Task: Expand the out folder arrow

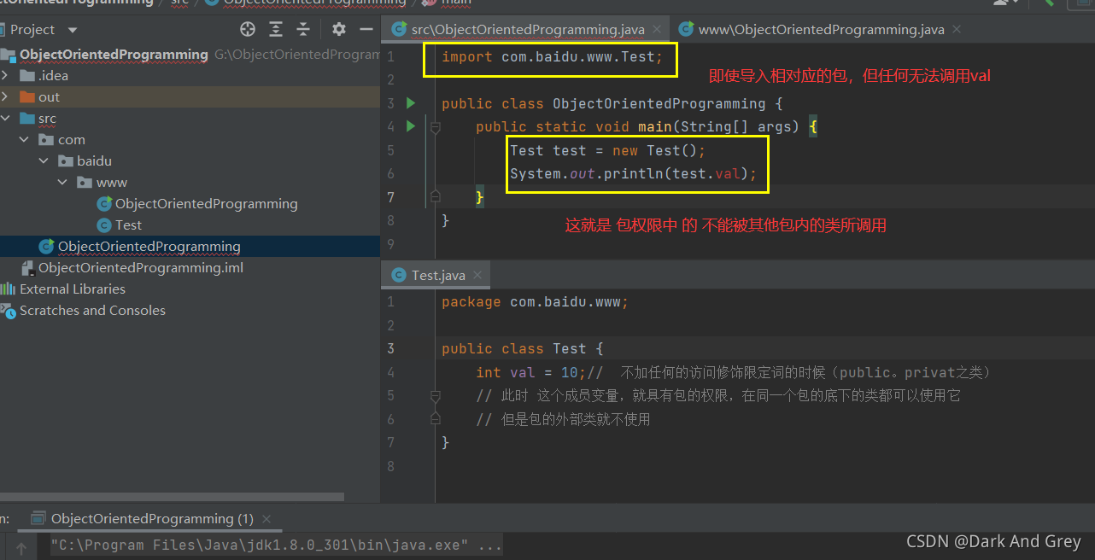Action: [x=5, y=97]
